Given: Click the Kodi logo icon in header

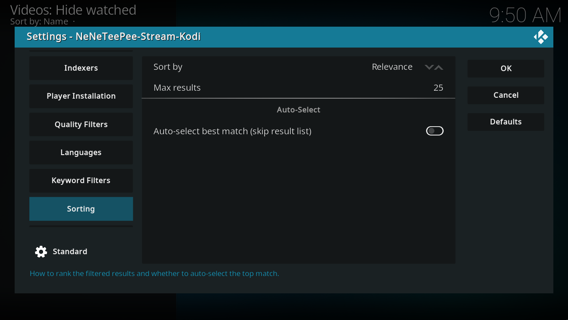Looking at the screenshot, I should [540, 37].
